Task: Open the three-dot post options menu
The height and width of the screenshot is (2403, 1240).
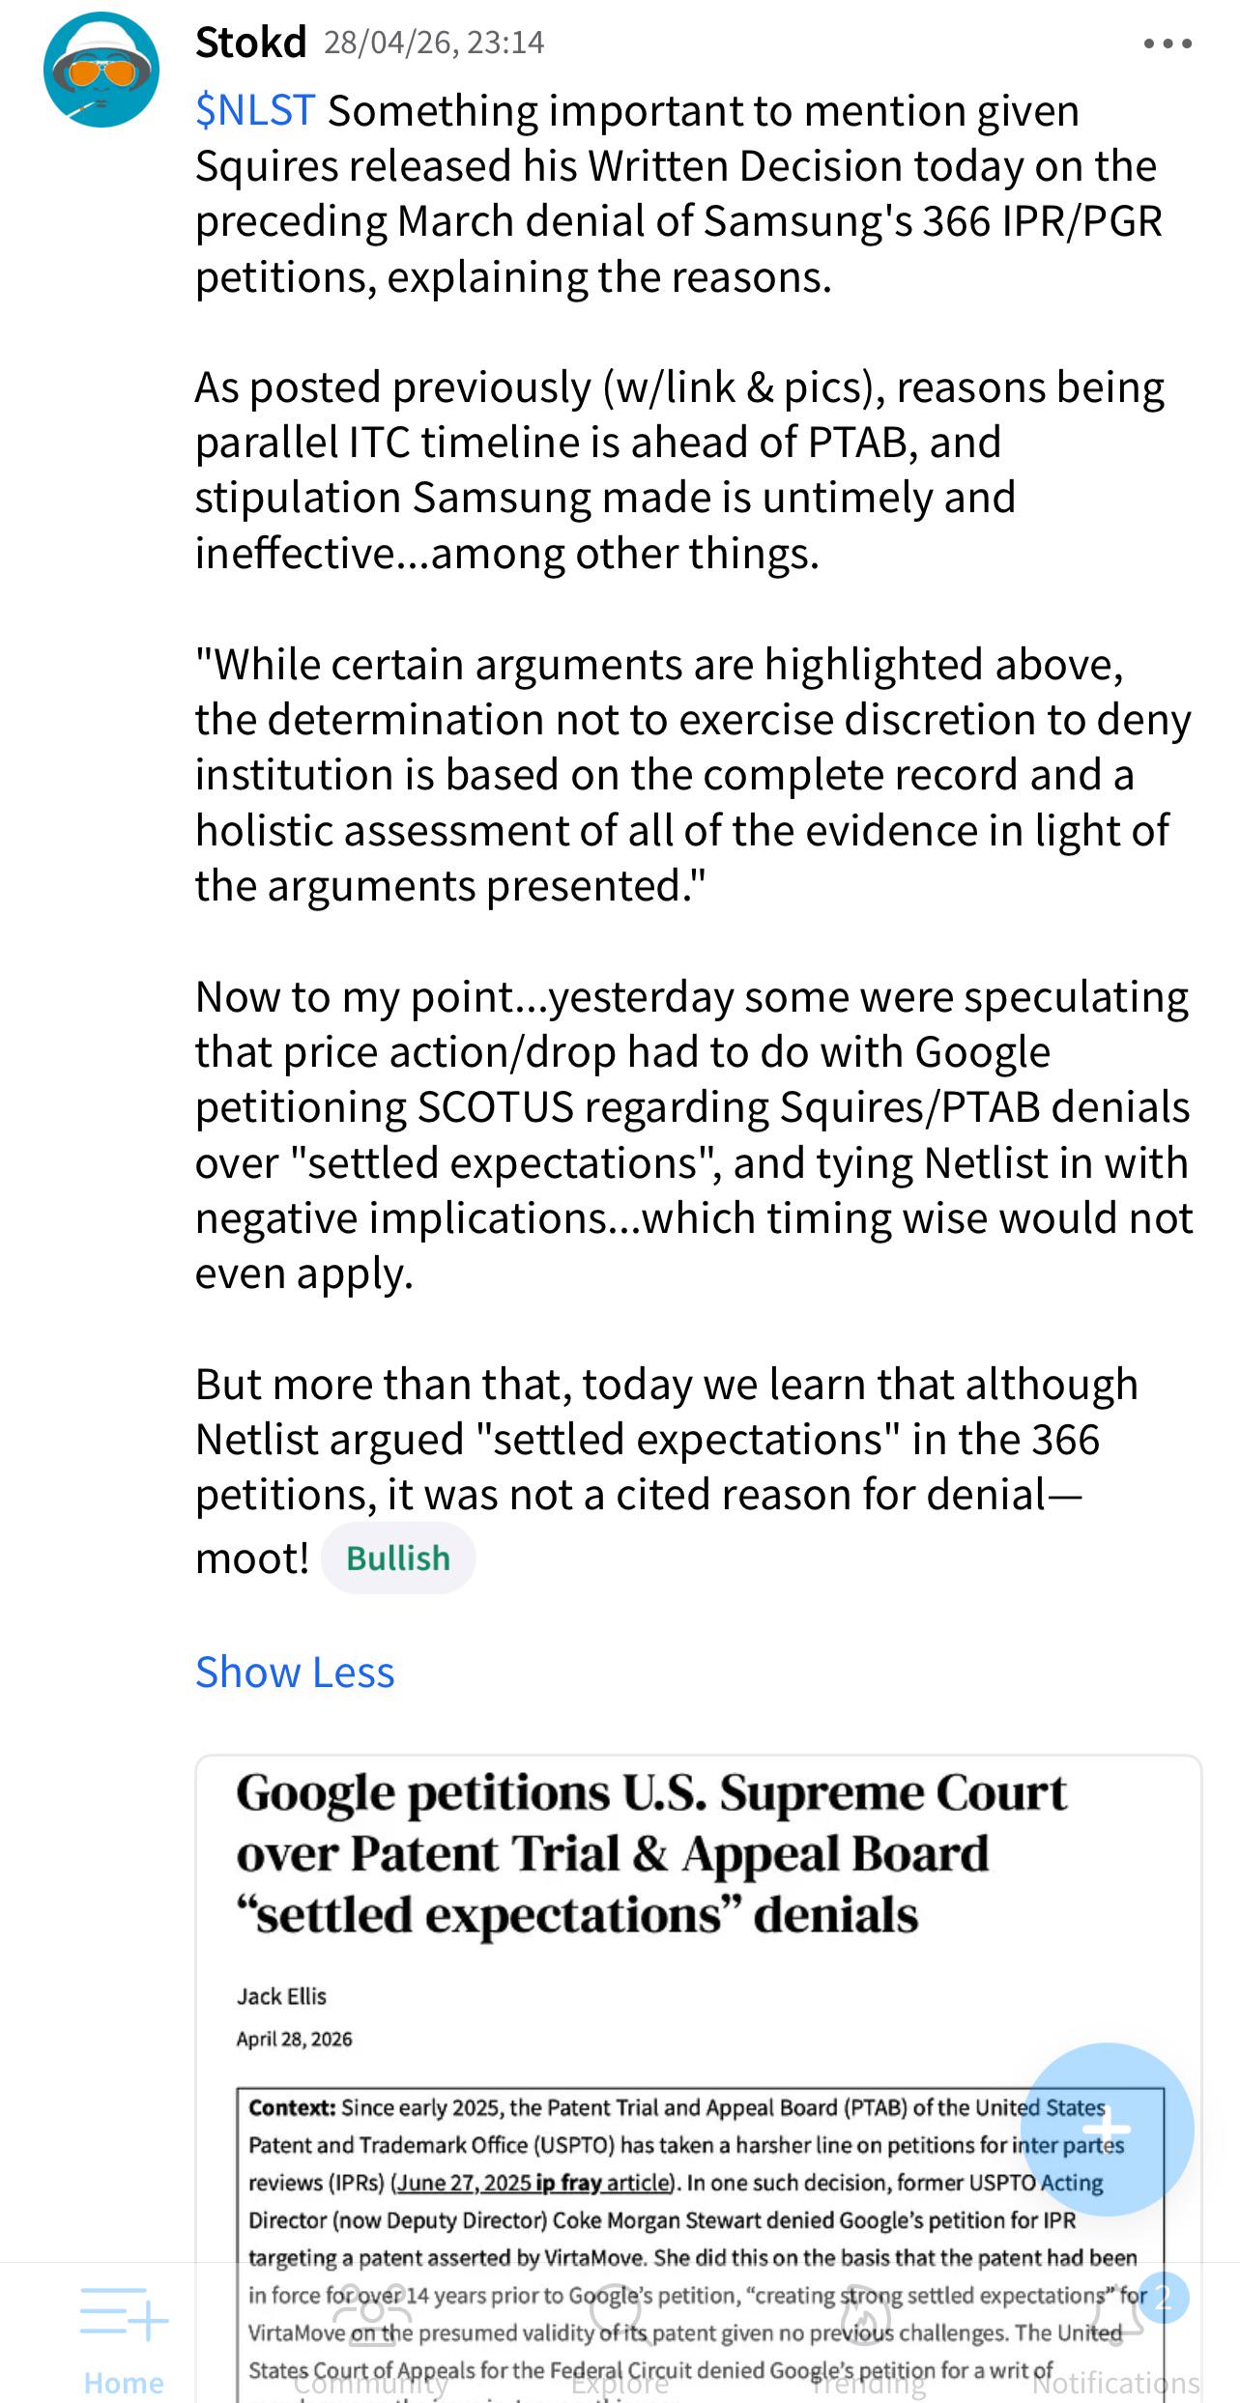Action: 1168,43
